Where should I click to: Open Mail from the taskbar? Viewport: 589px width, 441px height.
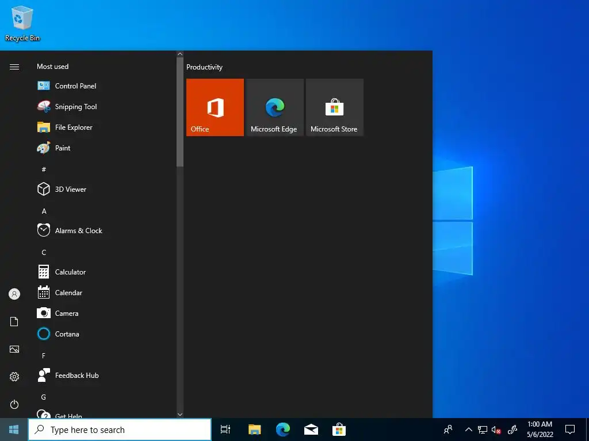tap(311, 430)
